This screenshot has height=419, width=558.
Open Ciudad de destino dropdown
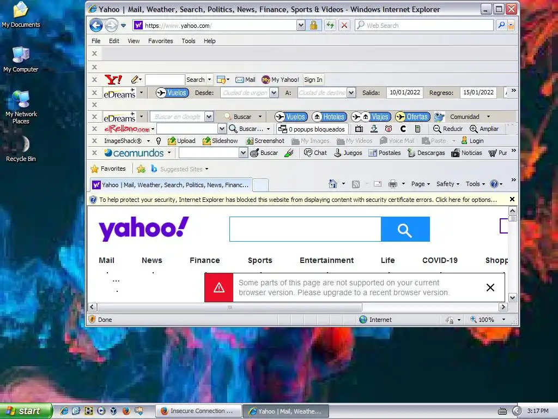(x=351, y=93)
